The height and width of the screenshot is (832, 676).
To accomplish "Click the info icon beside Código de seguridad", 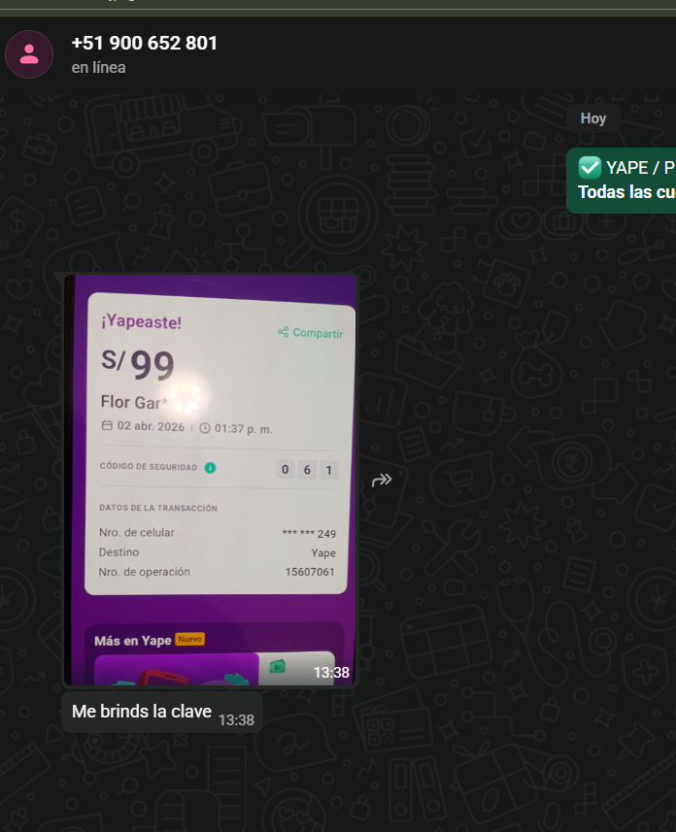I will pos(211,468).
